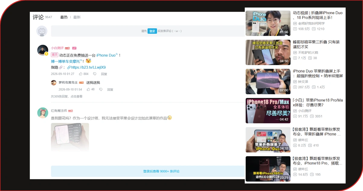
Task: Click the play-count icon beside 287.5万
Action: [x=295, y=87]
